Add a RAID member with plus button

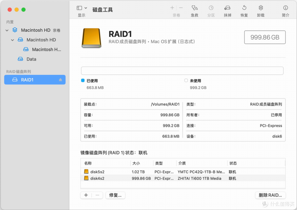[x=86, y=195]
